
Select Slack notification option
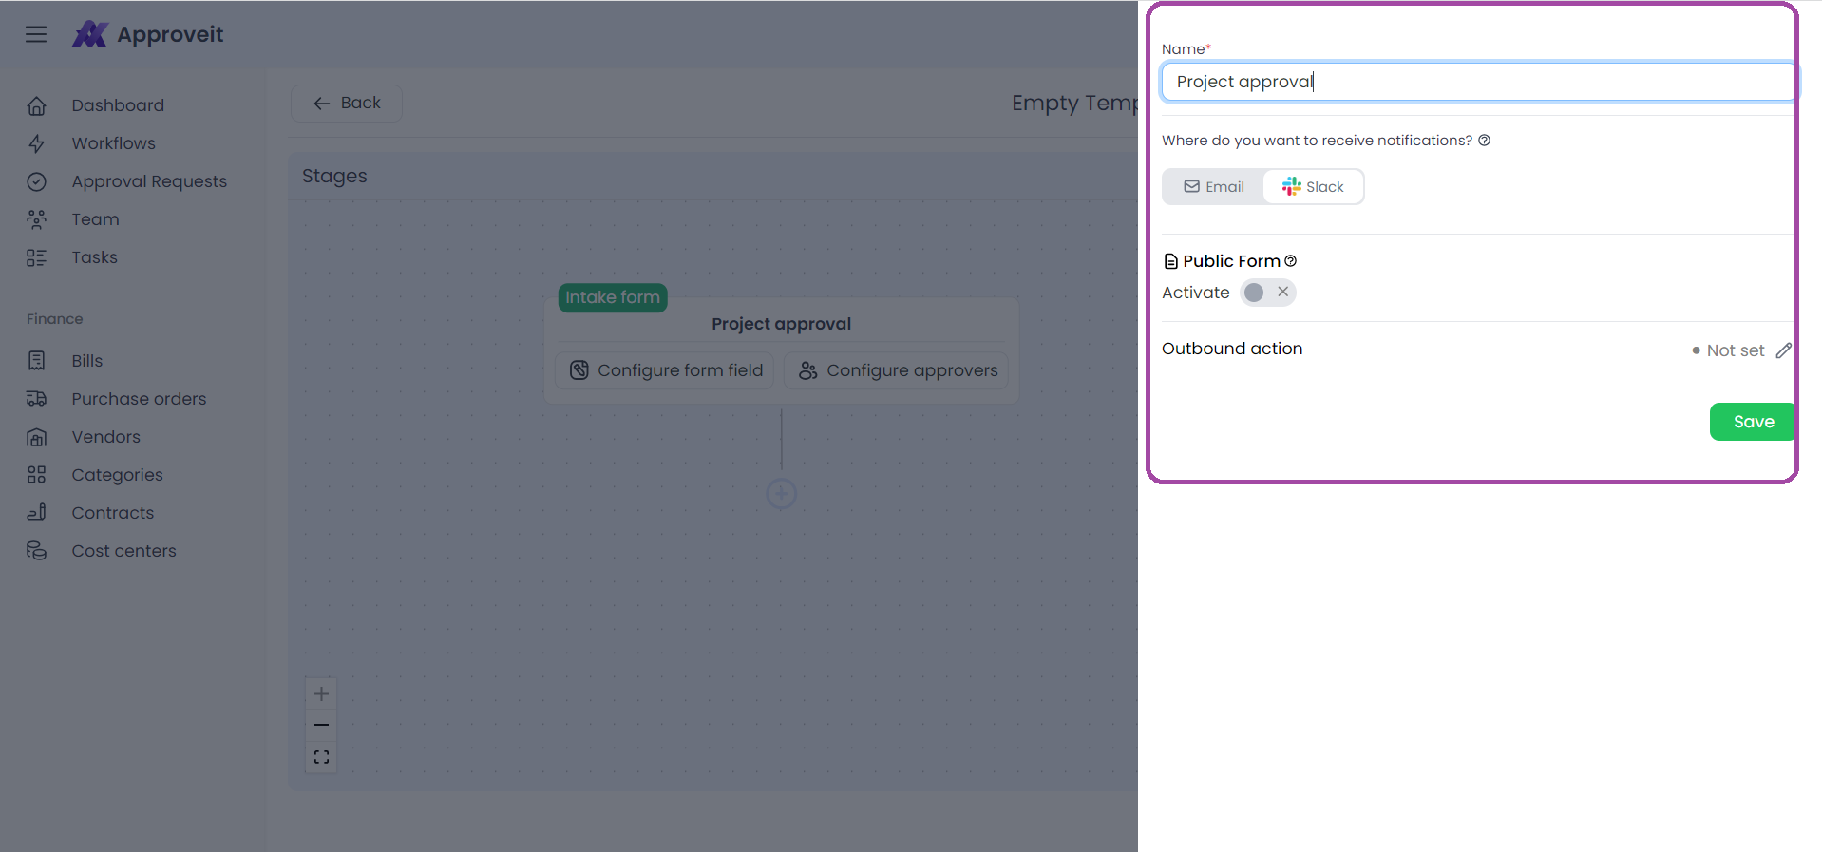1313,187
